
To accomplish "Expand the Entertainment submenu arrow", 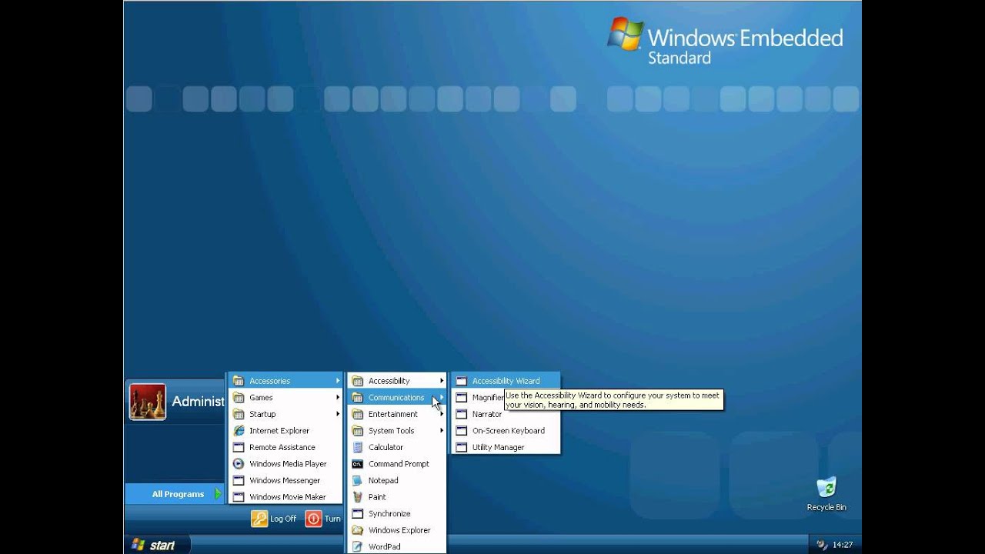I will point(442,414).
